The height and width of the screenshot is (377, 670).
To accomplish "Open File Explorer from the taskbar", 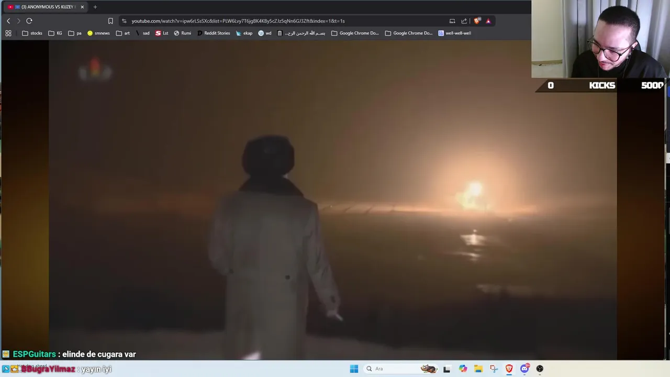I will 478,369.
